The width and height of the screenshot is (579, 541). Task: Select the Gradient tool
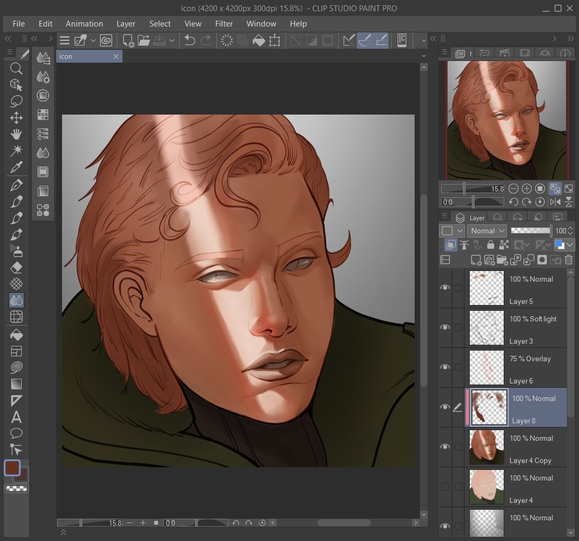[x=16, y=384]
